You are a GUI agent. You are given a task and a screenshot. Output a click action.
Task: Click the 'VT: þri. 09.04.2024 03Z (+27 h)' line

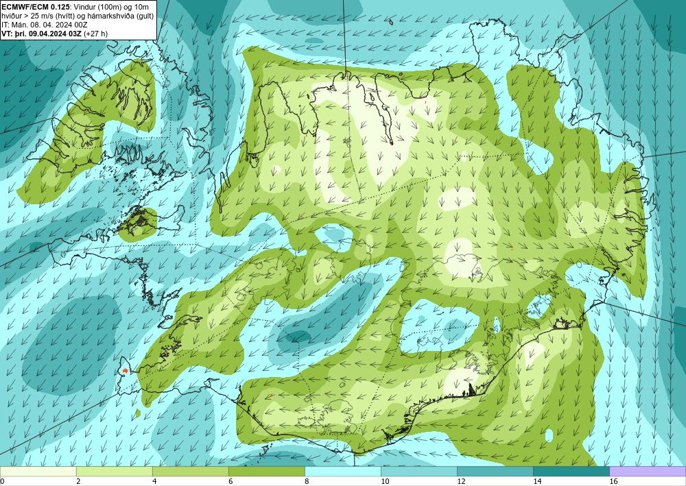click(x=55, y=33)
